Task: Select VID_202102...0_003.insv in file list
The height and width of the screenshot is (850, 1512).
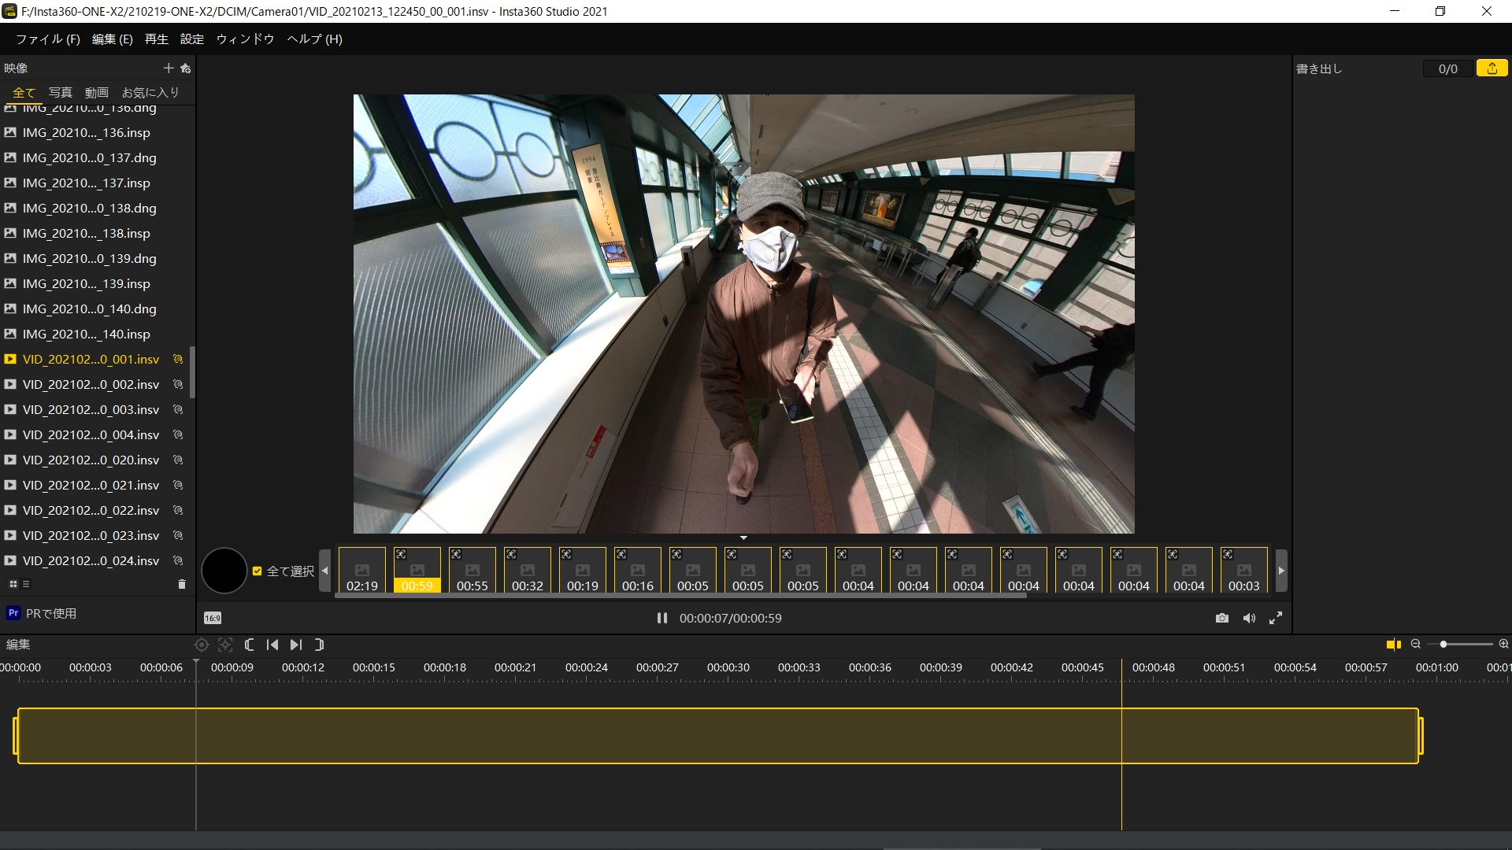Action: tap(91, 409)
